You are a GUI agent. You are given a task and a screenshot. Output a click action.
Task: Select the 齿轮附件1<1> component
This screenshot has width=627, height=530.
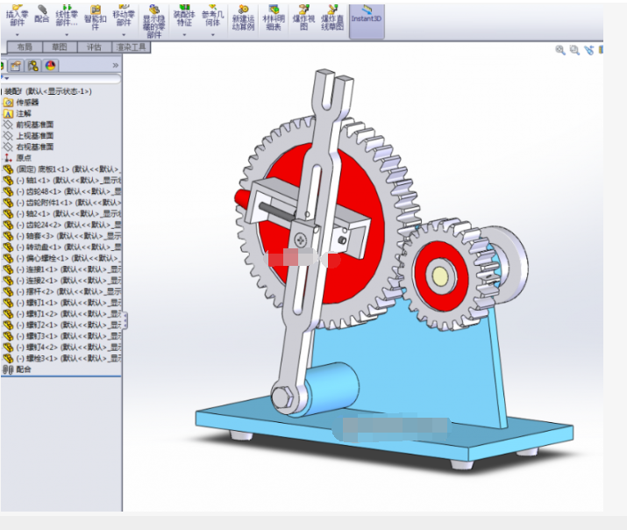[62, 203]
